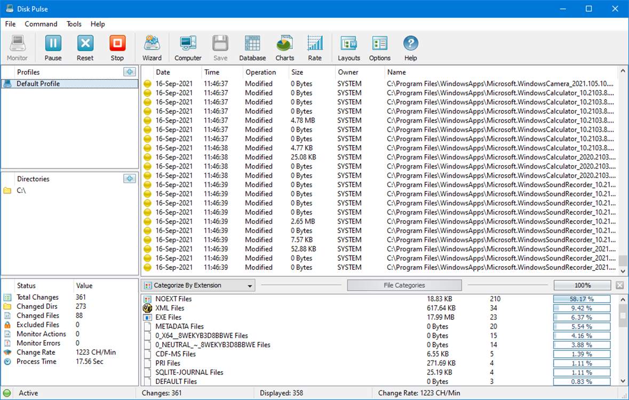This screenshot has height=400, width=629.
Task: Click the XML Files category icon
Action: [x=147, y=308]
